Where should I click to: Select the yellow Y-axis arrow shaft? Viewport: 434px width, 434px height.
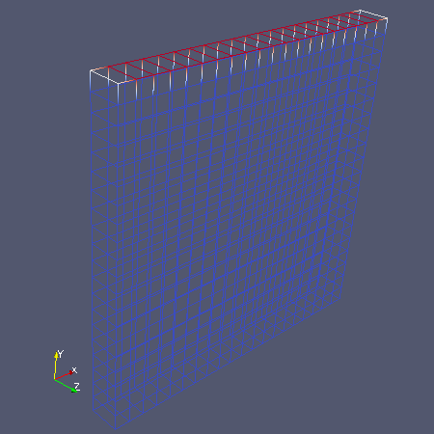click(55, 368)
